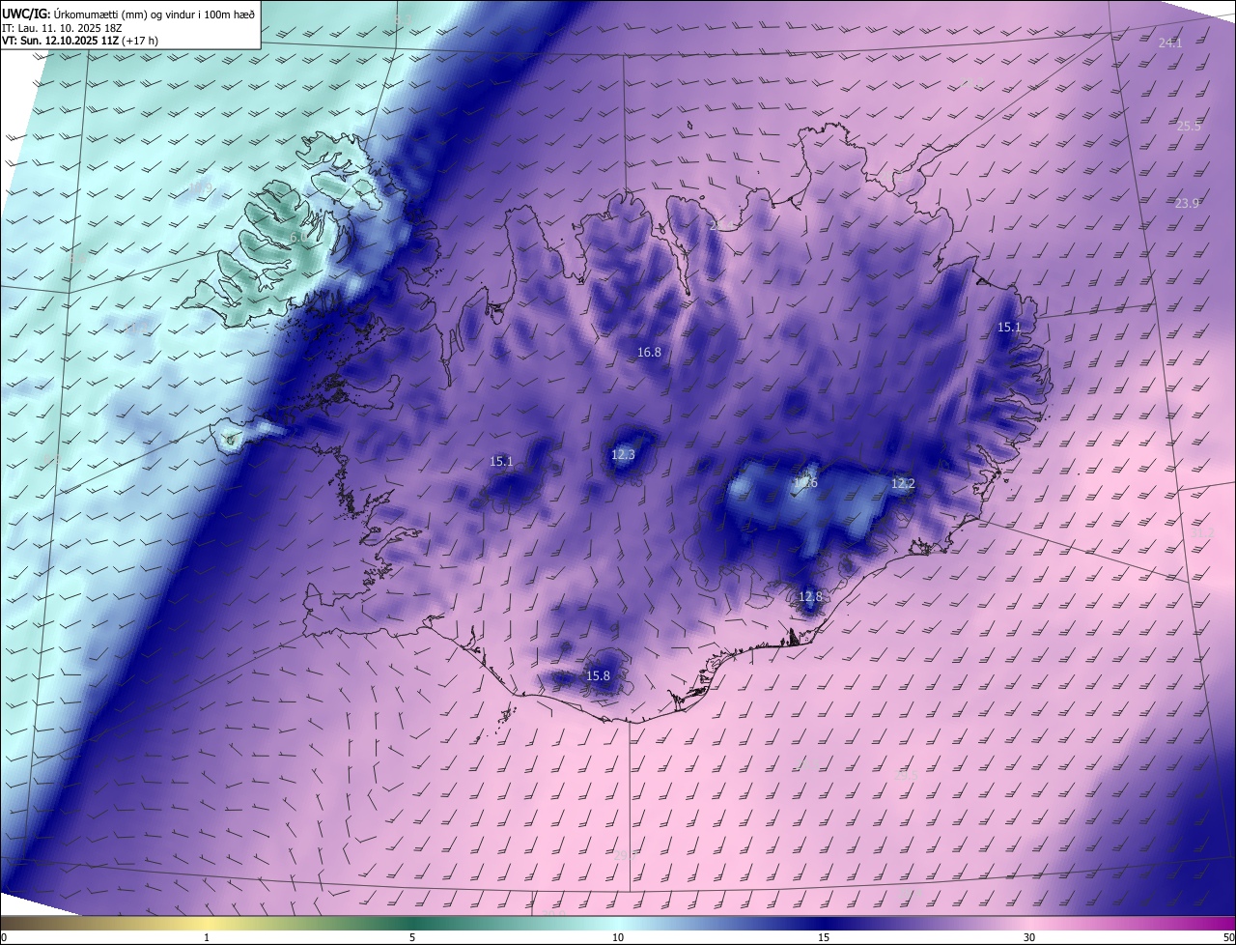
Task: Click the color scale tick labeled 15
Action: coord(824,937)
